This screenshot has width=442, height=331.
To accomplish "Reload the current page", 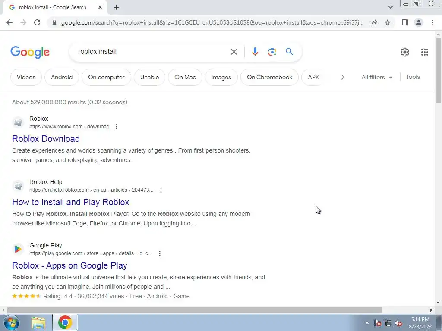I will (37, 22).
